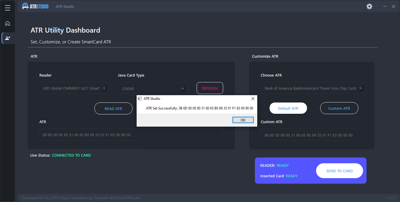
Task: Select the add-user sidebar icon
Action: click(8, 38)
